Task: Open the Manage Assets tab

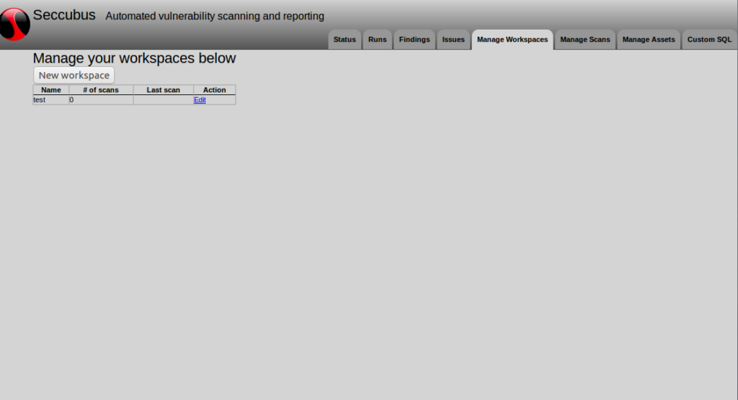Action: pyautogui.click(x=649, y=40)
